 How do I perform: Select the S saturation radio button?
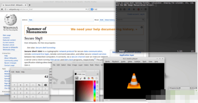97,86
